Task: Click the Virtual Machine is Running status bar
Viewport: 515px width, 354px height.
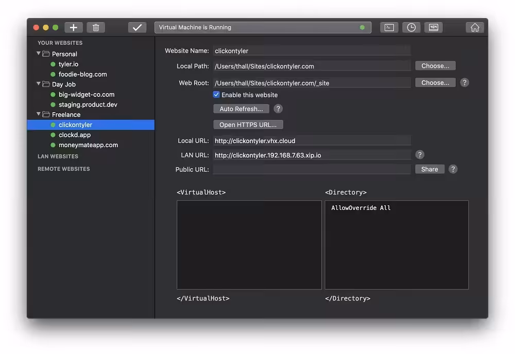Action: 263,28
